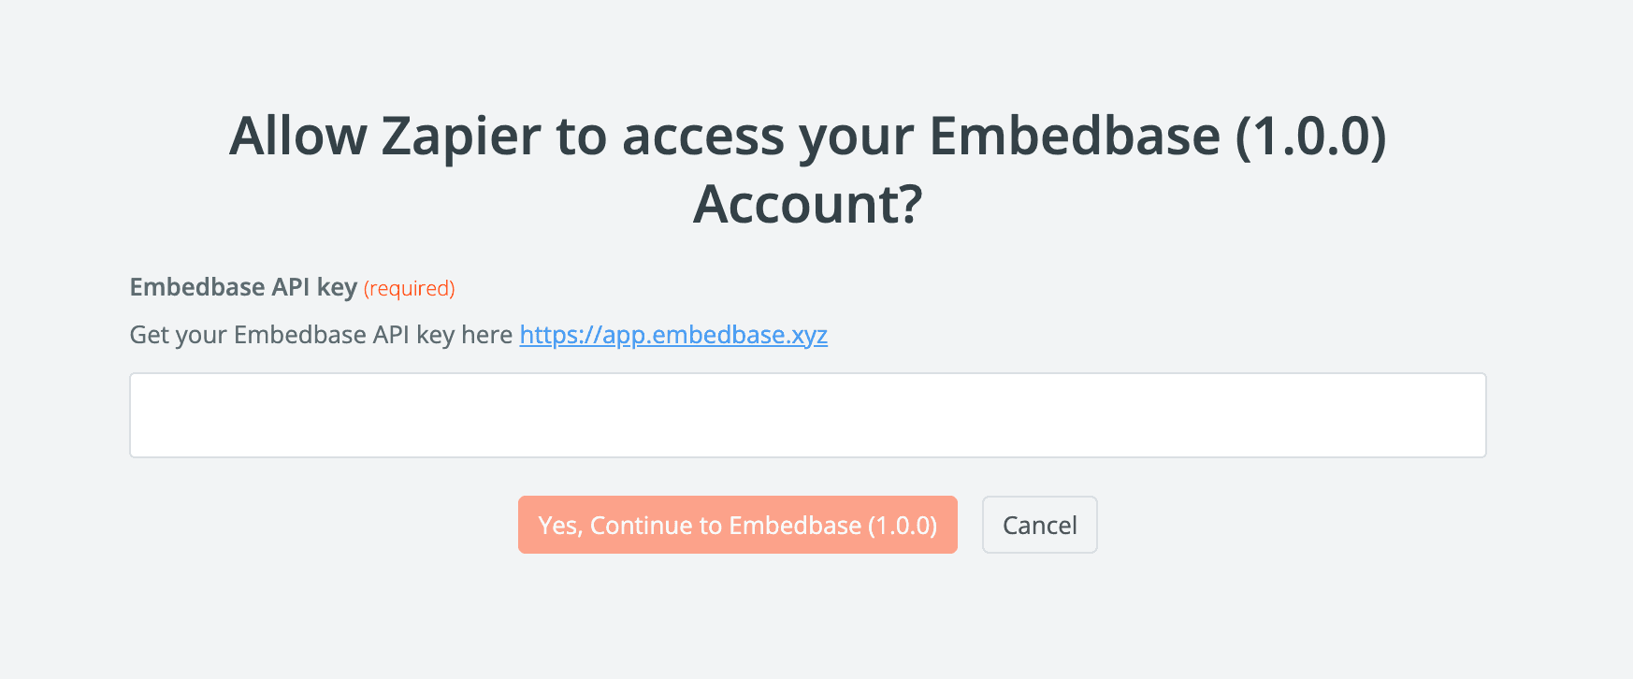Visit the Embedbase app link to get a key

coord(673,335)
